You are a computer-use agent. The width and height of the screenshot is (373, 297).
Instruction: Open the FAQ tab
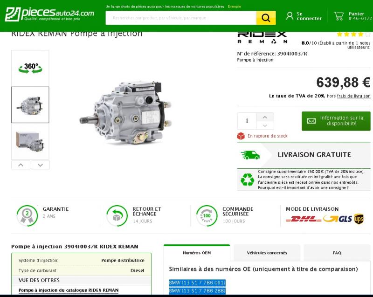pos(337,253)
